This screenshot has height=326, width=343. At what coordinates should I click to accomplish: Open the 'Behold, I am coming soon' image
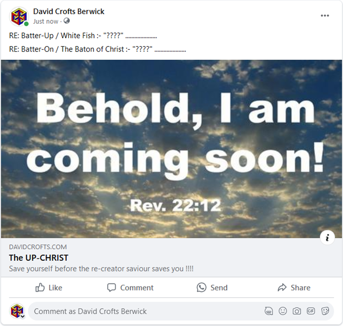[171, 149]
